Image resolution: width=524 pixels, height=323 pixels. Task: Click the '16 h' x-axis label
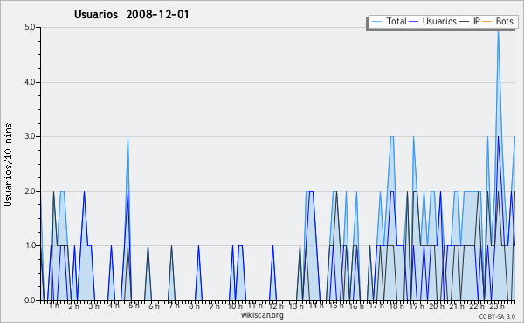tap(356, 306)
